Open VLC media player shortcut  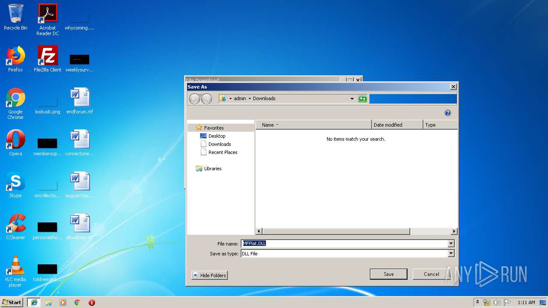[15, 271]
